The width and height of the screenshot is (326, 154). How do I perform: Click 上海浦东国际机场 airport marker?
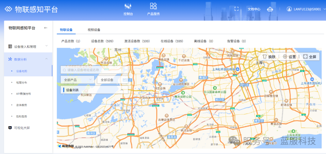(x=312, y=79)
